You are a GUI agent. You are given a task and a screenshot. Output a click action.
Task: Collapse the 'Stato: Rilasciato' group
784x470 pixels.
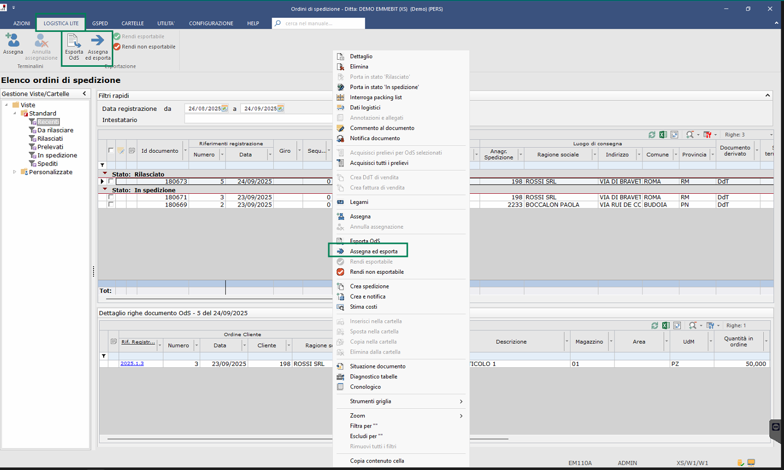pyautogui.click(x=105, y=174)
